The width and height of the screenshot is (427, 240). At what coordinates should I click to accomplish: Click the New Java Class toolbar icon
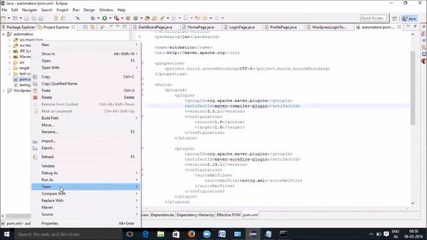[x=135, y=18]
